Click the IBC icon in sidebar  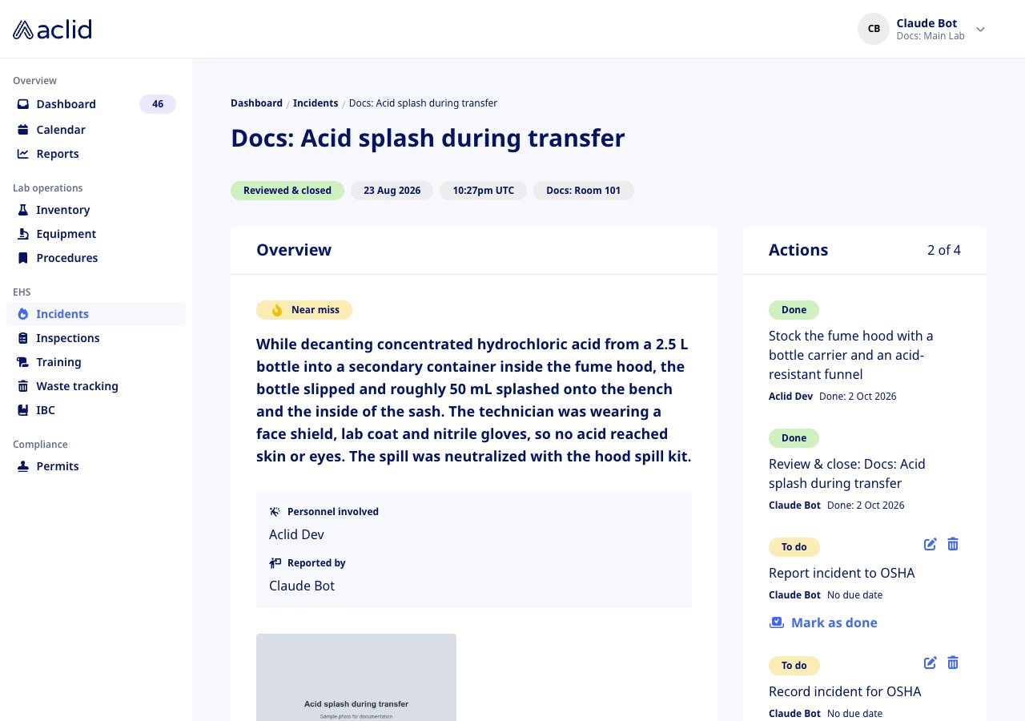23,410
